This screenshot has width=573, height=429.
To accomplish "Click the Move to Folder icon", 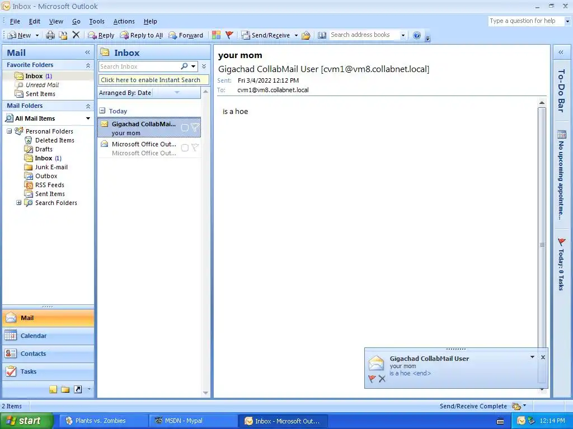I will tap(63, 35).
